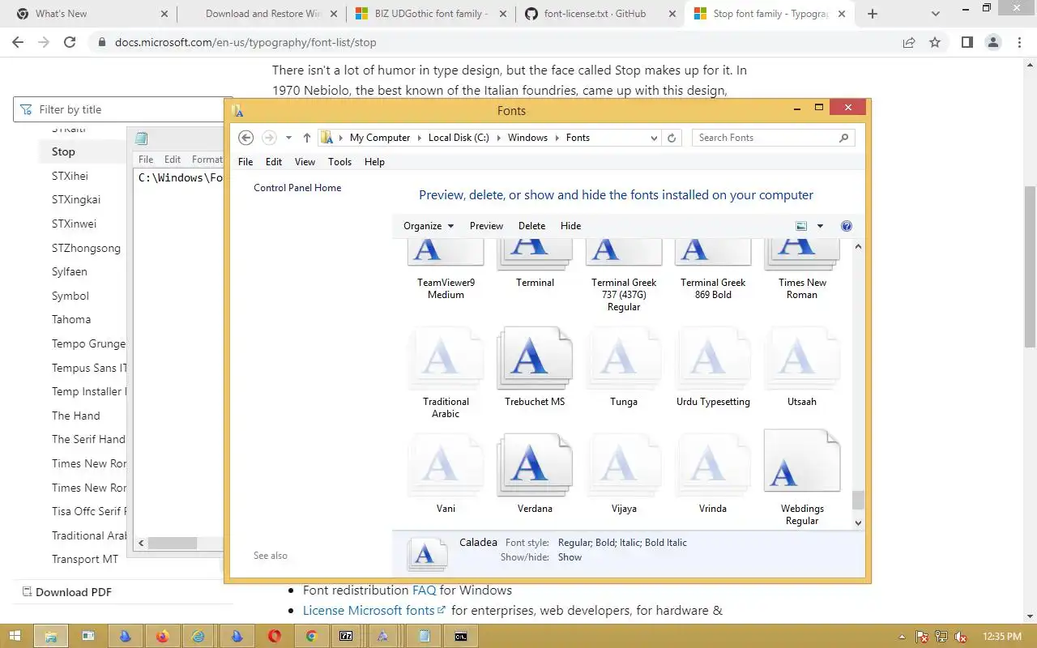Screen dimensions: 1037x648
Task: Switch to BIZ UDGothic font family tab
Action: 432,14
